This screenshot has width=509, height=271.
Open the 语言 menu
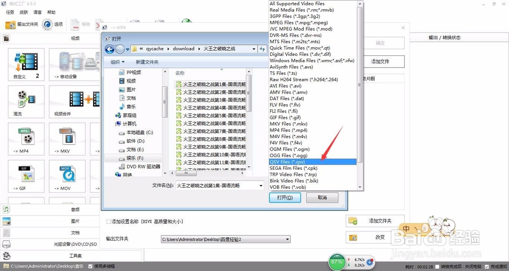37,12
